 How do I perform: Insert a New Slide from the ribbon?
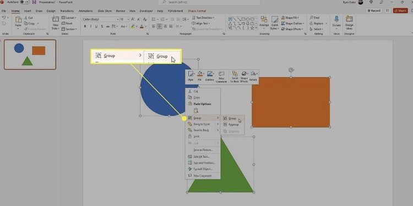click(x=55, y=23)
